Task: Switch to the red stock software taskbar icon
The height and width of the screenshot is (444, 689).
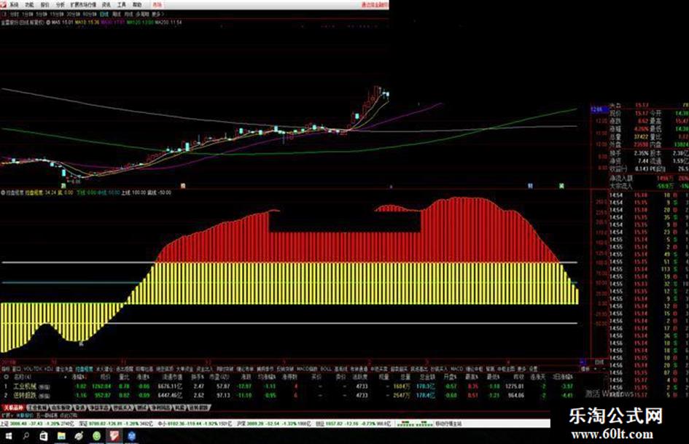Action: 114,436
